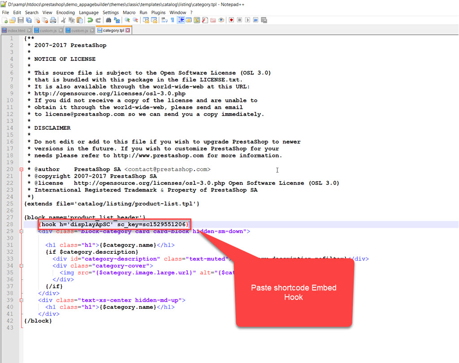The height and width of the screenshot is (363, 459).
Task: Open Find with the binoculars icon
Action: (x=108, y=20)
